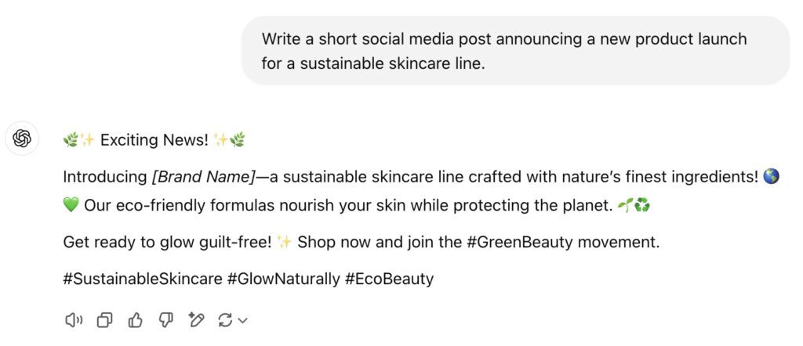Click the seedling emoji after "planet."
The image size is (803, 346).
click(626, 207)
